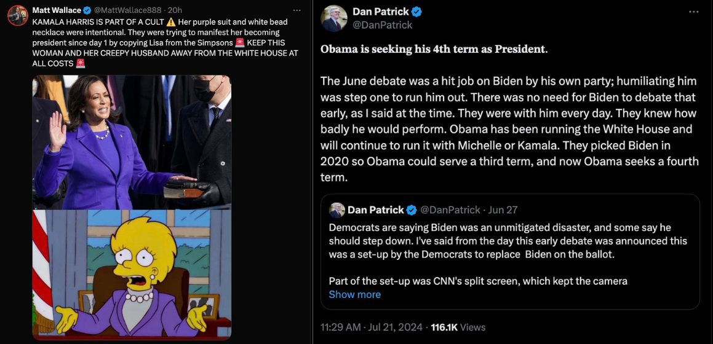The height and width of the screenshot is (344, 713).
Task: View the Kamala Harris swearing-in photo
Action: pos(132,142)
